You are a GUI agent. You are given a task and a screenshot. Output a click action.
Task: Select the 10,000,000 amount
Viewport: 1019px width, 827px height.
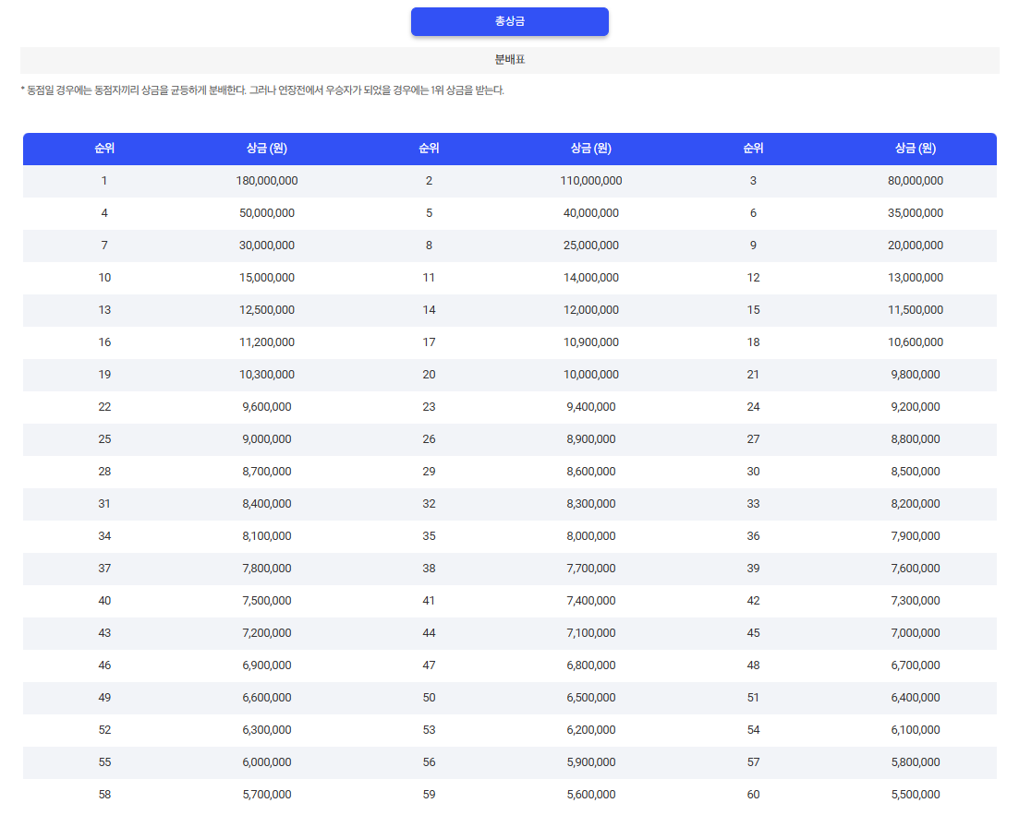click(590, 375)
